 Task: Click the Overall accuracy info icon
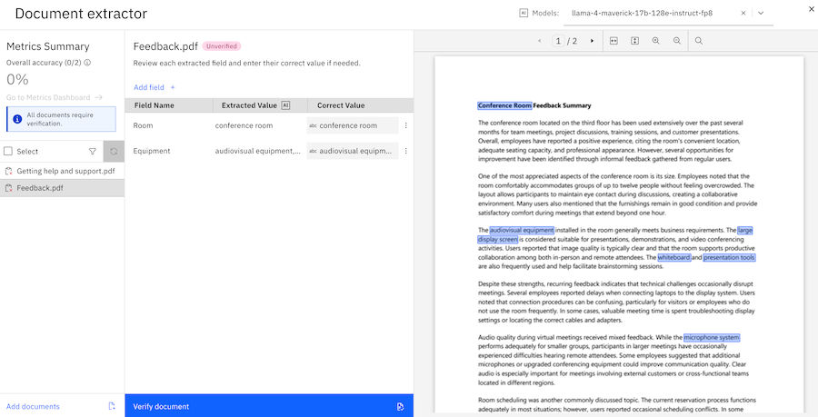(x=87, y=63)
